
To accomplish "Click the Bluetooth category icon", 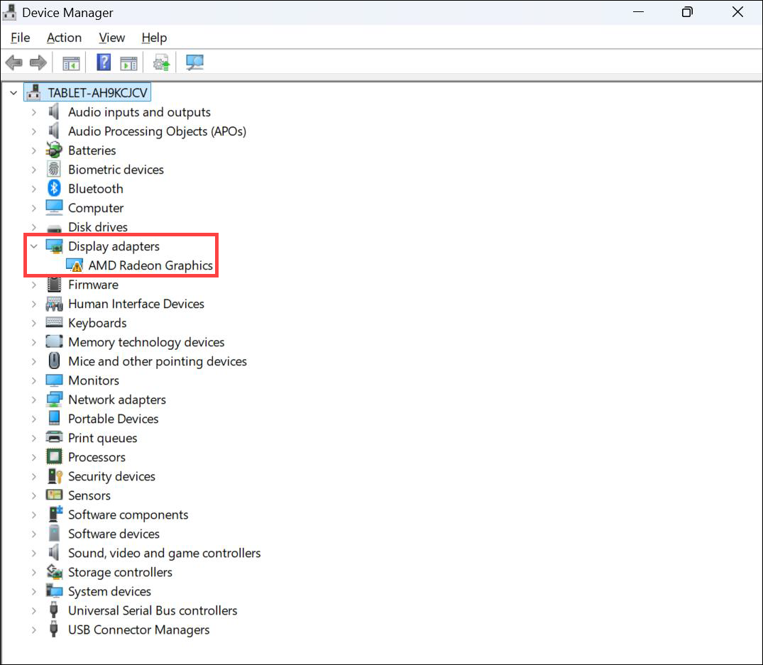I will (54, 188).
